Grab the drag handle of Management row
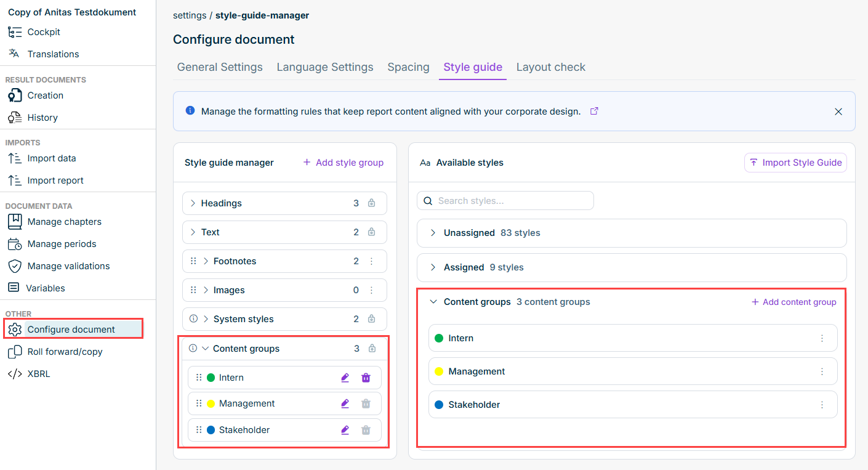 (199, 403)
